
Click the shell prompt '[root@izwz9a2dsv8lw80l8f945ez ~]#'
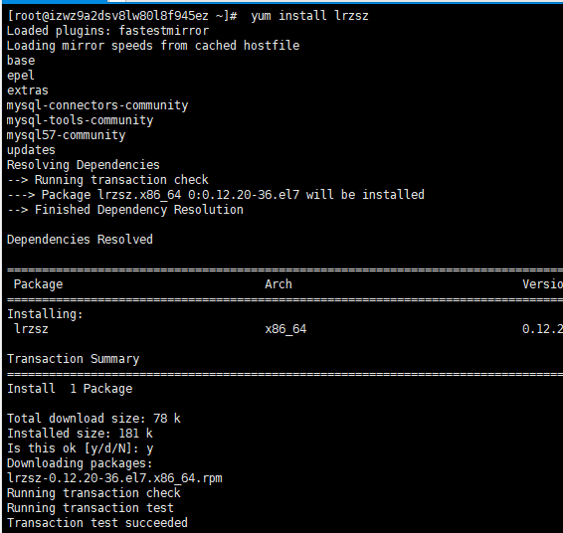[x=122, y=16]
